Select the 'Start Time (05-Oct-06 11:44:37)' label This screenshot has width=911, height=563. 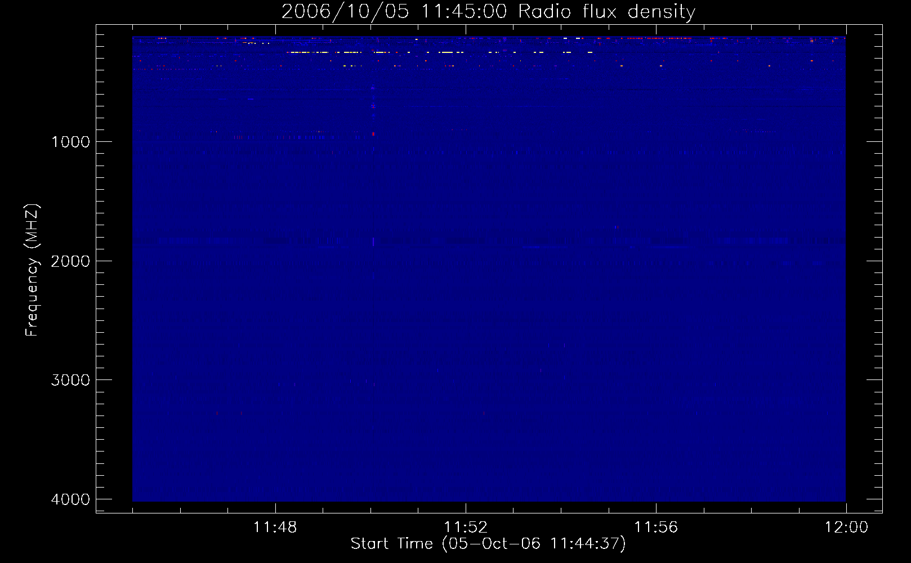488,544
